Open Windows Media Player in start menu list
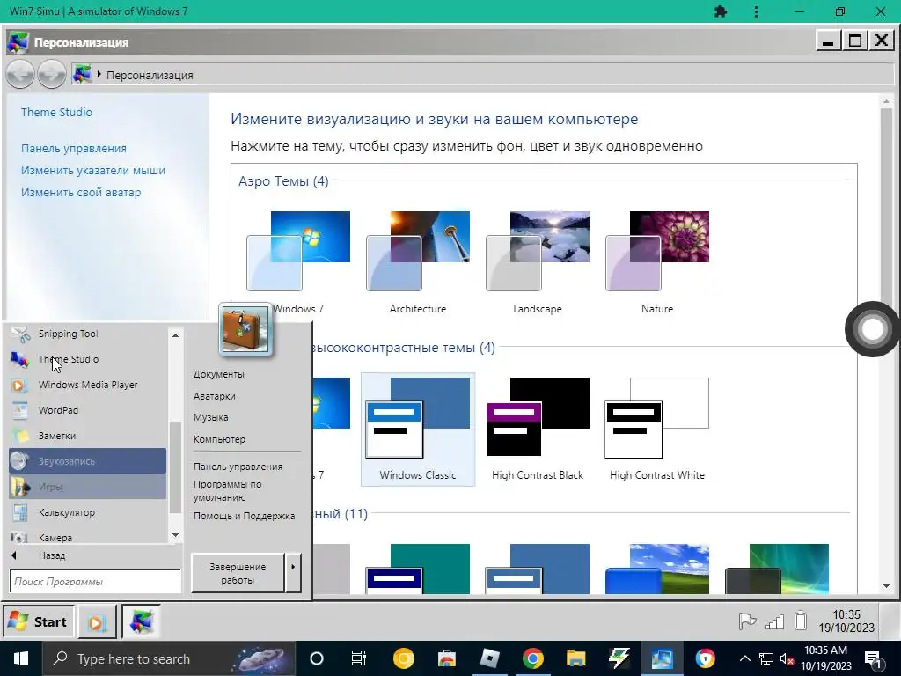 pyautogui.click(x=87, y=386)
